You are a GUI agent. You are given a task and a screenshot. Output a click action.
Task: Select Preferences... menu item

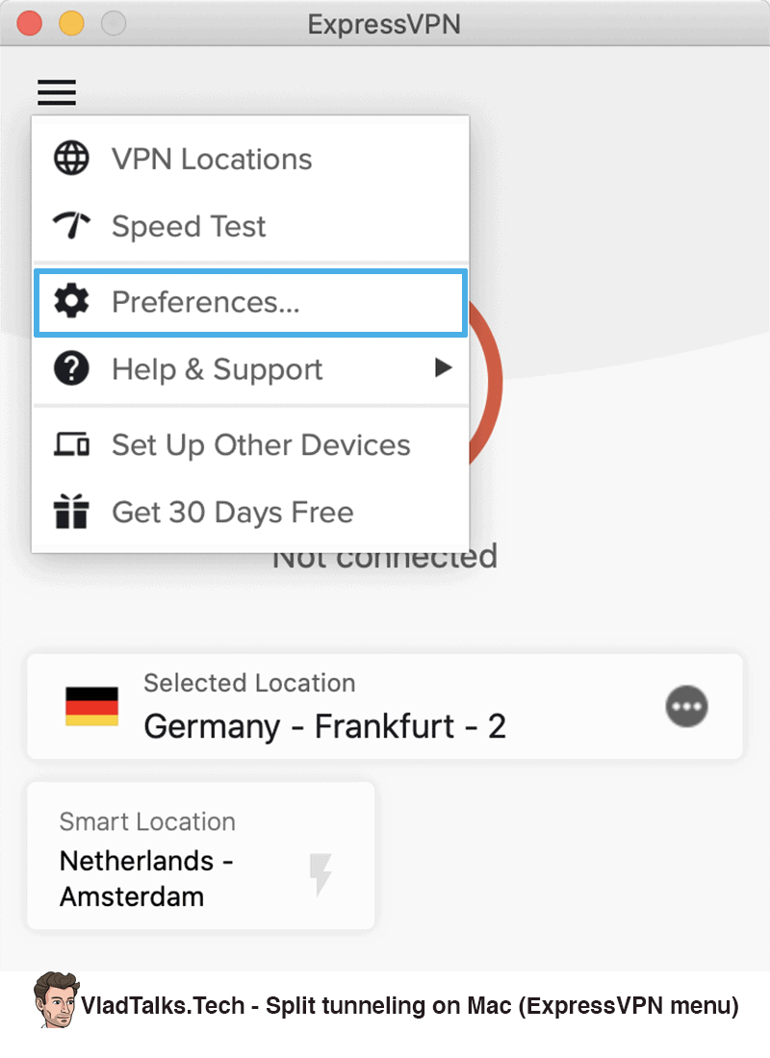point(250,302)
